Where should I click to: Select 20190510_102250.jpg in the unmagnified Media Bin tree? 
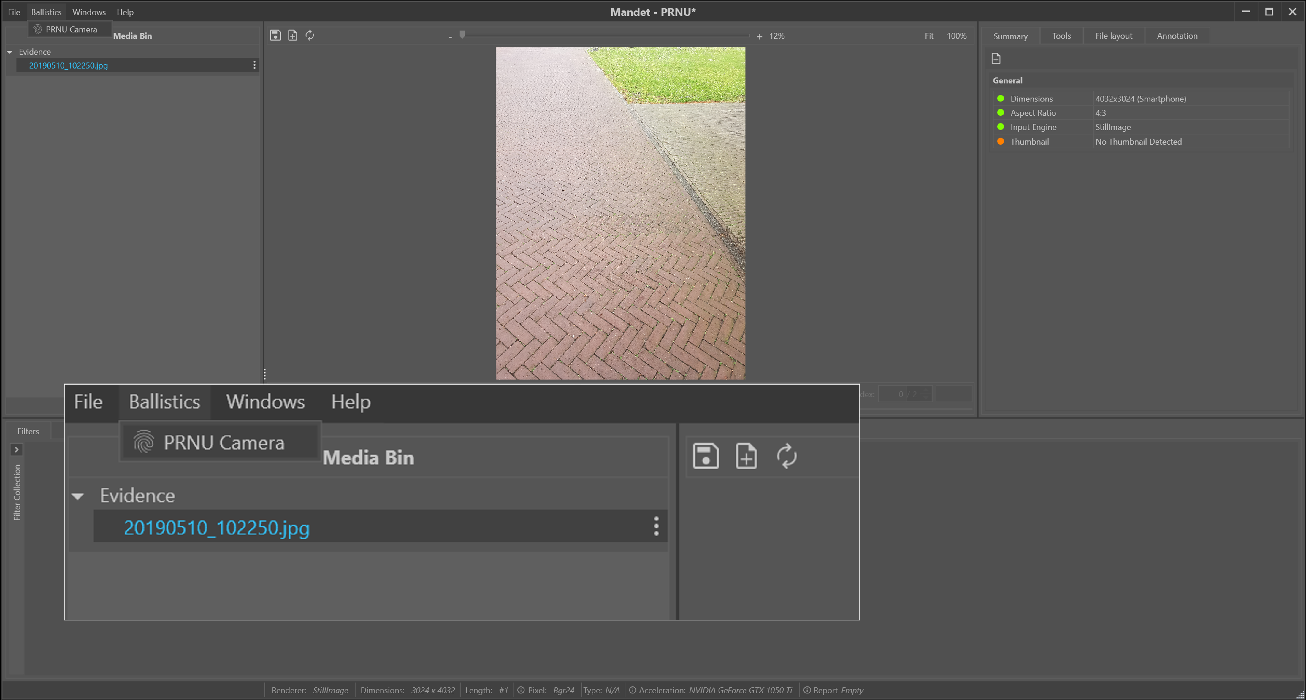[68, 65]
